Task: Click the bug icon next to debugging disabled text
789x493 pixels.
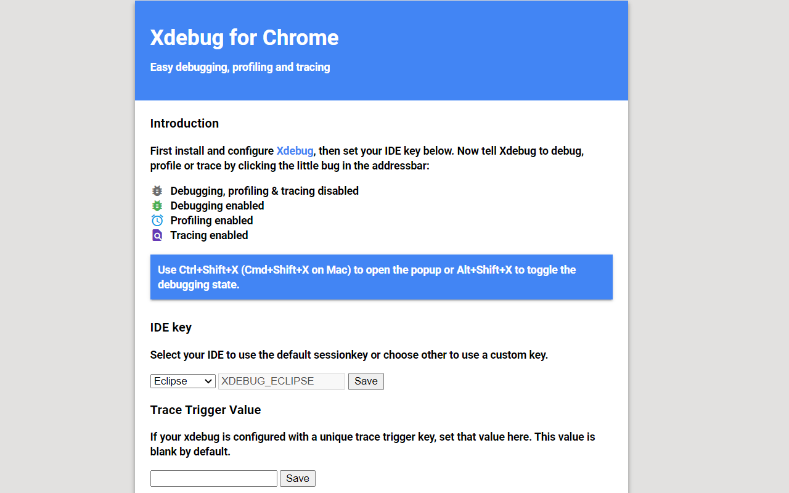Action: tap(157, 190)
